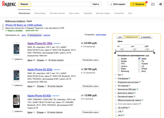Viewport: 164px width, 118px height.
Task: Open the Компьютеры category tab
Action: click(x=40, y=13)
